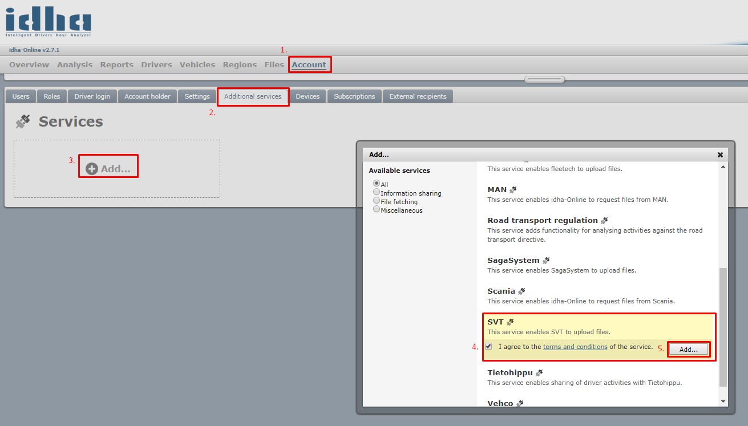Open the Overview menu
Image resolution: width=748 pixels, height=426 pixels.
pos(29,64)
